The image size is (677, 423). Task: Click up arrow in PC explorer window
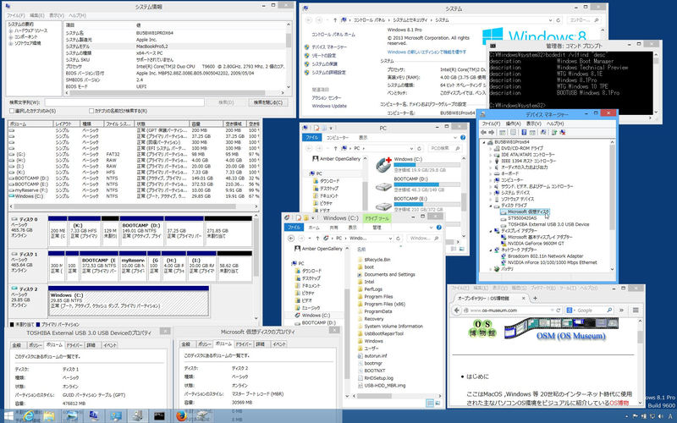pos(335,148)
